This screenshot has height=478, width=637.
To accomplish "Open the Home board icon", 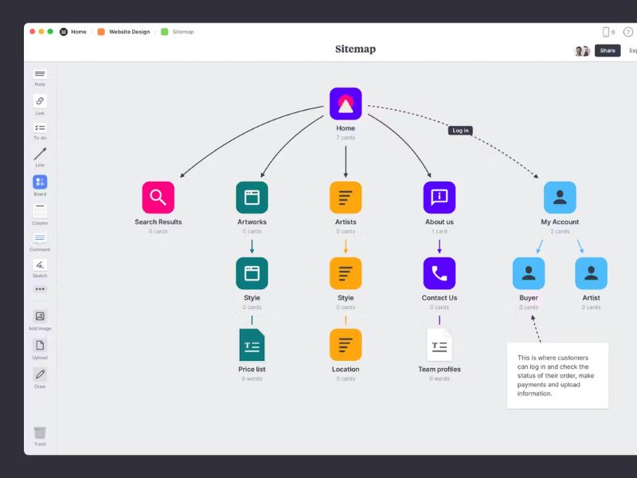I will click(x=346, y=104).
